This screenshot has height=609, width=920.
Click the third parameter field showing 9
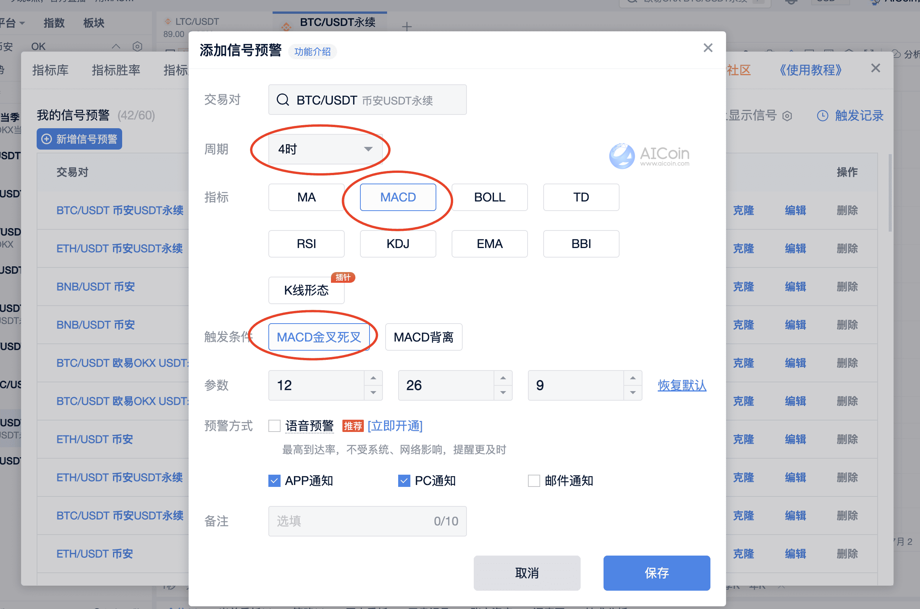[x=576, y=385]
